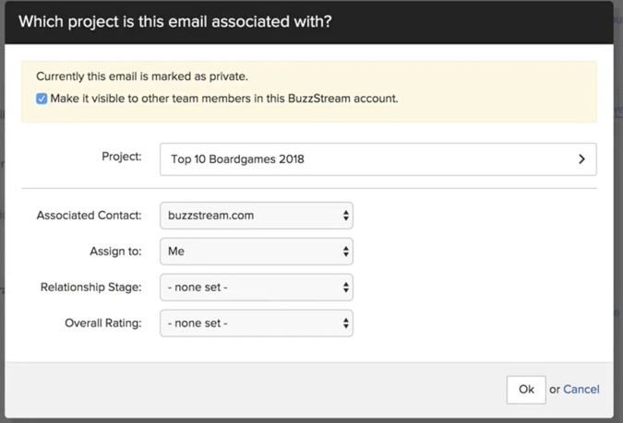This screenshot has width=623, height=423.
Task: Click the chevron arrow in the Project field
Action: tap(581, 159)
